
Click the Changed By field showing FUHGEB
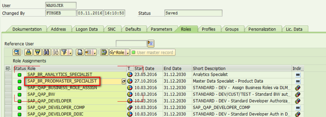pyautogui.click(x=61, y=13)
